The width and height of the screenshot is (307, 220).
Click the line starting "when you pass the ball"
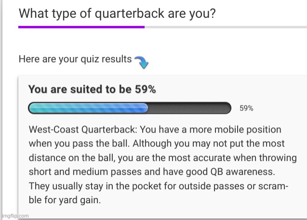point(156,144)
